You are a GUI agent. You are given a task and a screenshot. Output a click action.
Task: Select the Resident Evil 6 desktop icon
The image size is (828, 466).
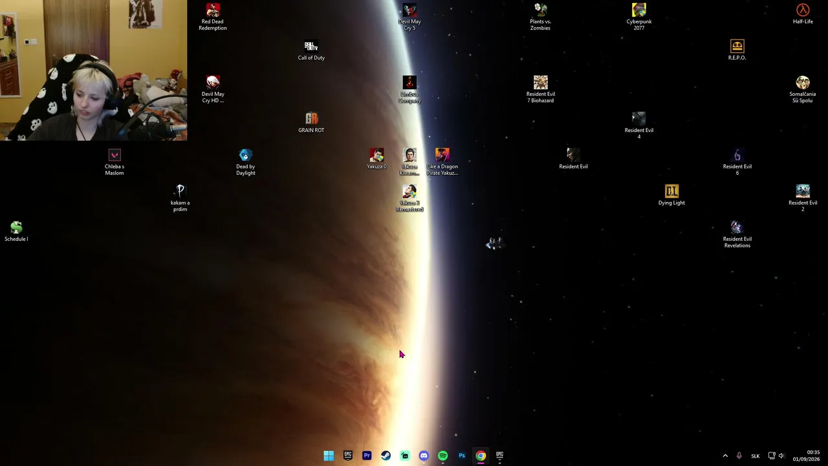coord(737,162)
